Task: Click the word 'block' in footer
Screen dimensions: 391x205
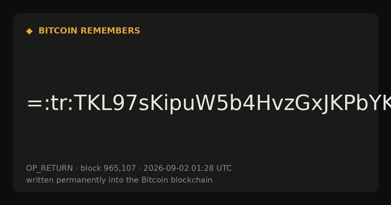Action: 91,168
